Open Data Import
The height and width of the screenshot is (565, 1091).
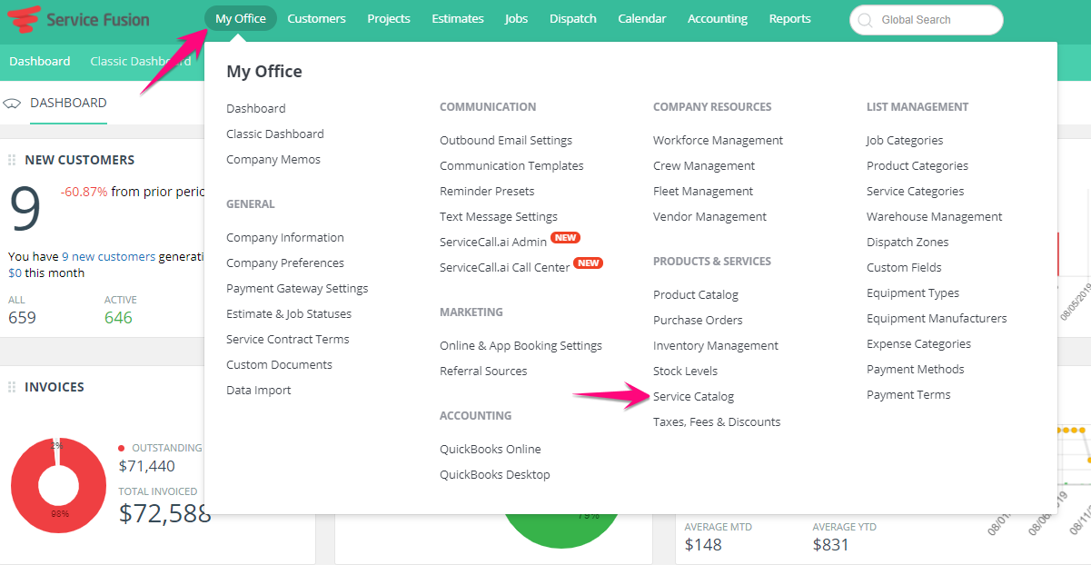259,391
